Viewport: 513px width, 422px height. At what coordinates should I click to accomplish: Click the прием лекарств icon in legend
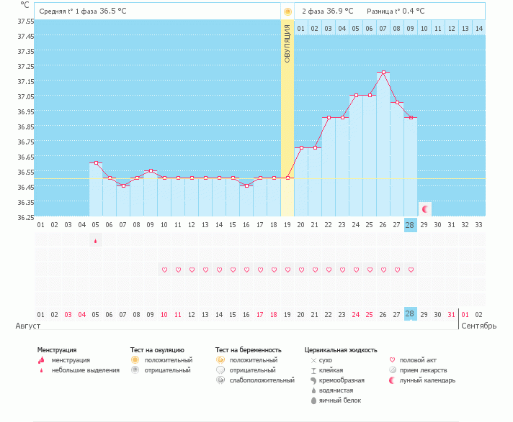(x=393, y=370)
